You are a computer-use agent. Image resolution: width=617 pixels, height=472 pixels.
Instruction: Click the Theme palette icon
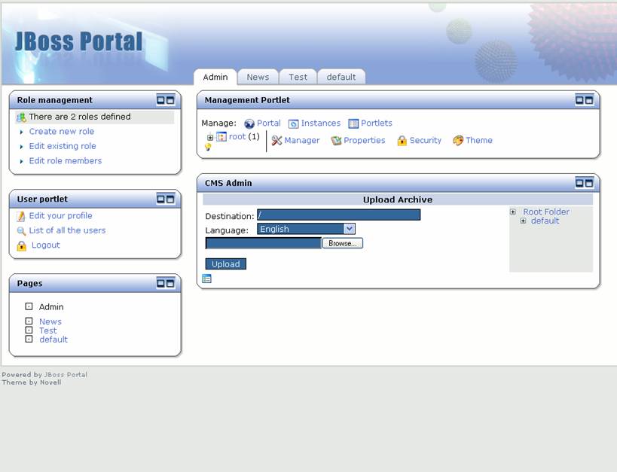click(x=458, y=141)
